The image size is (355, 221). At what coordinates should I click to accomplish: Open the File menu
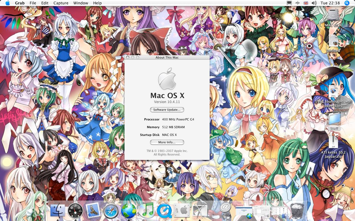[x=33, y=3]
